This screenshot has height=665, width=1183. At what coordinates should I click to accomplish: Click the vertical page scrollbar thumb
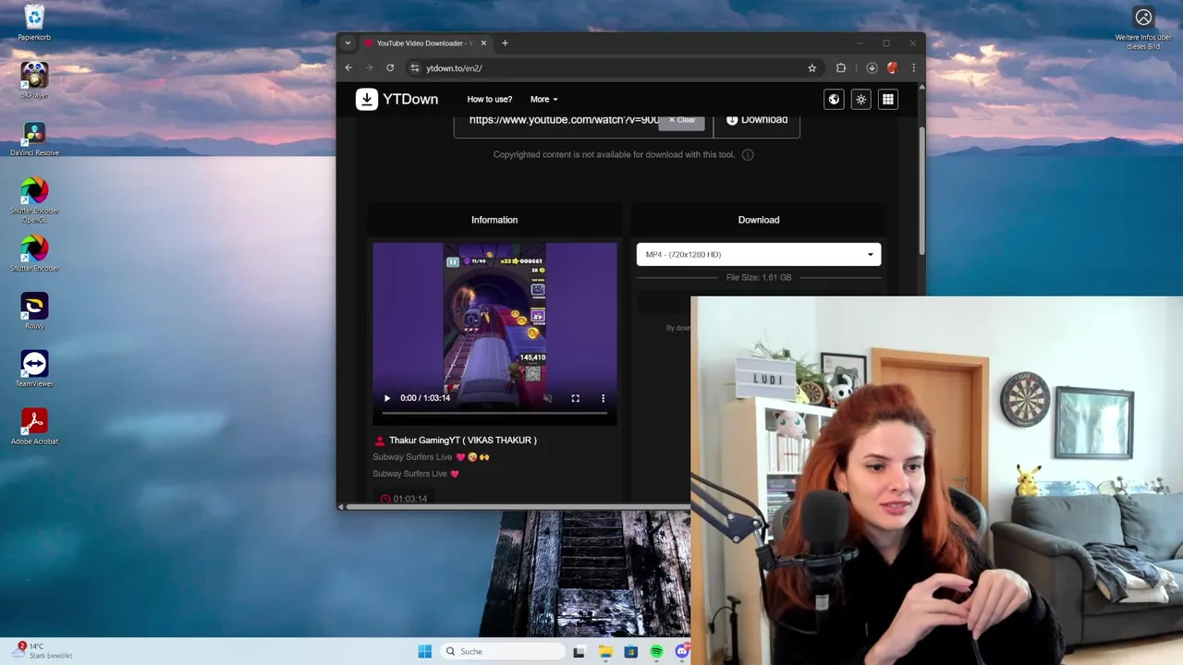pos(921,189)
